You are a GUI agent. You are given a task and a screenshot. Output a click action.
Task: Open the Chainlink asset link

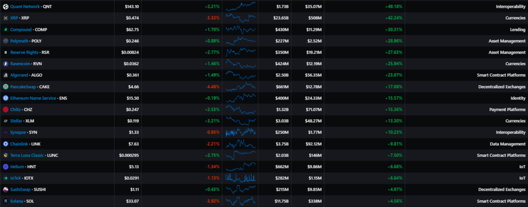pos(19,144)
